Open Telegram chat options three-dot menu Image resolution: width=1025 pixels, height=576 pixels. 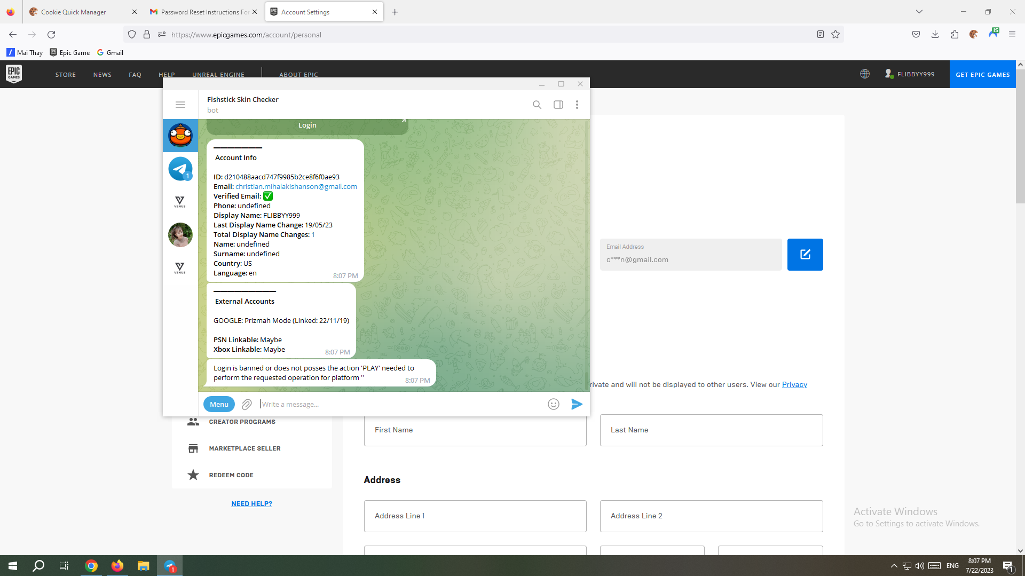pyautogui.click(x=577, y=105)
